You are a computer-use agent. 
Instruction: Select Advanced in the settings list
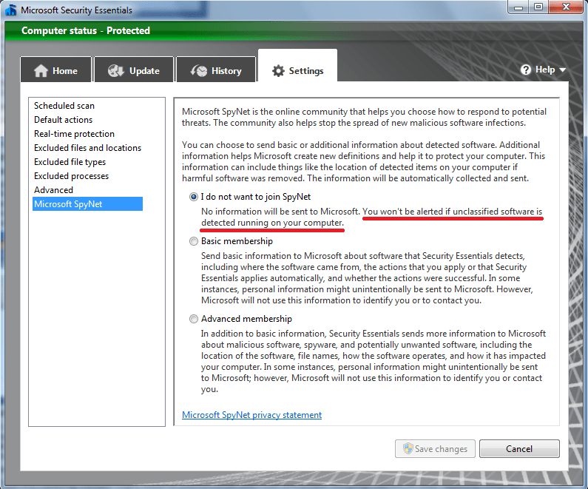[53, 190]
